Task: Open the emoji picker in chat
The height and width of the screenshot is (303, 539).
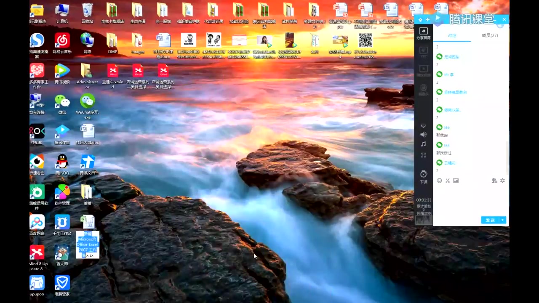Action: click(x=440, y=181)
